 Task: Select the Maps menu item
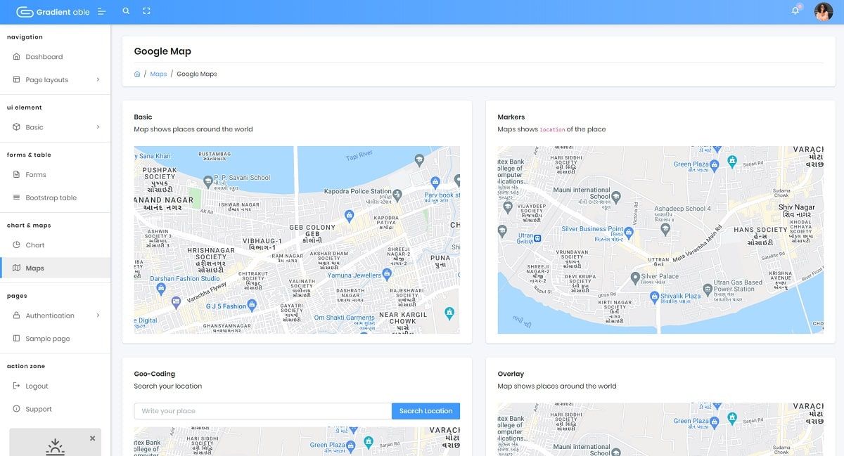[x=55, y=268]
